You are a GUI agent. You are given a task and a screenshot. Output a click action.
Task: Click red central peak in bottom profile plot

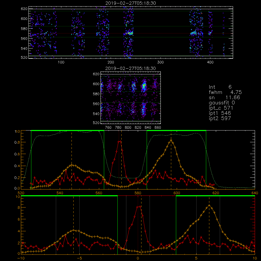pos(139,206)
